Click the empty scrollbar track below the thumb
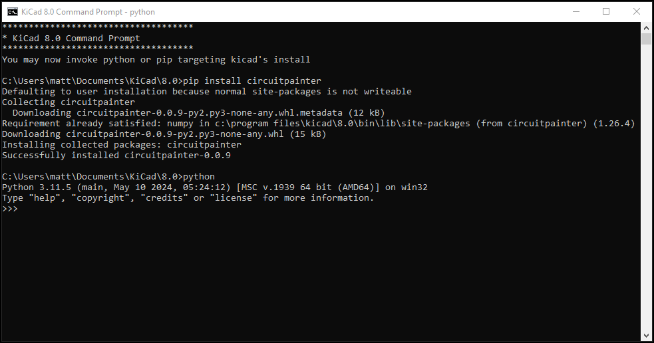The image size is (654, 343). [x=646, y=187]
